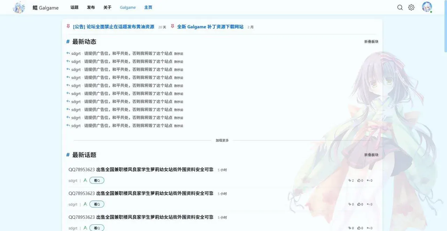This screenshot has height=231, width=447.
Task: Click the pin icon before 全新 Galgame
Action: tap(173, 26)
